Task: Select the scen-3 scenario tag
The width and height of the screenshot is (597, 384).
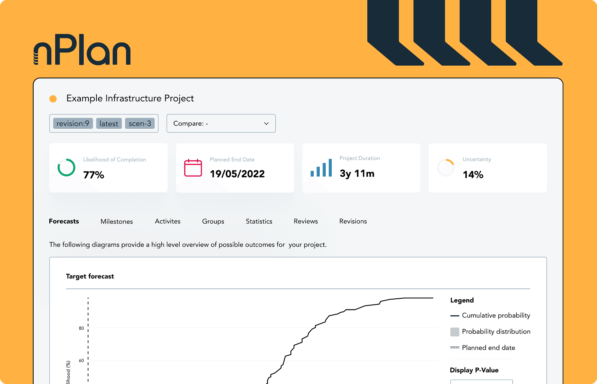Action: pos(140,124)
